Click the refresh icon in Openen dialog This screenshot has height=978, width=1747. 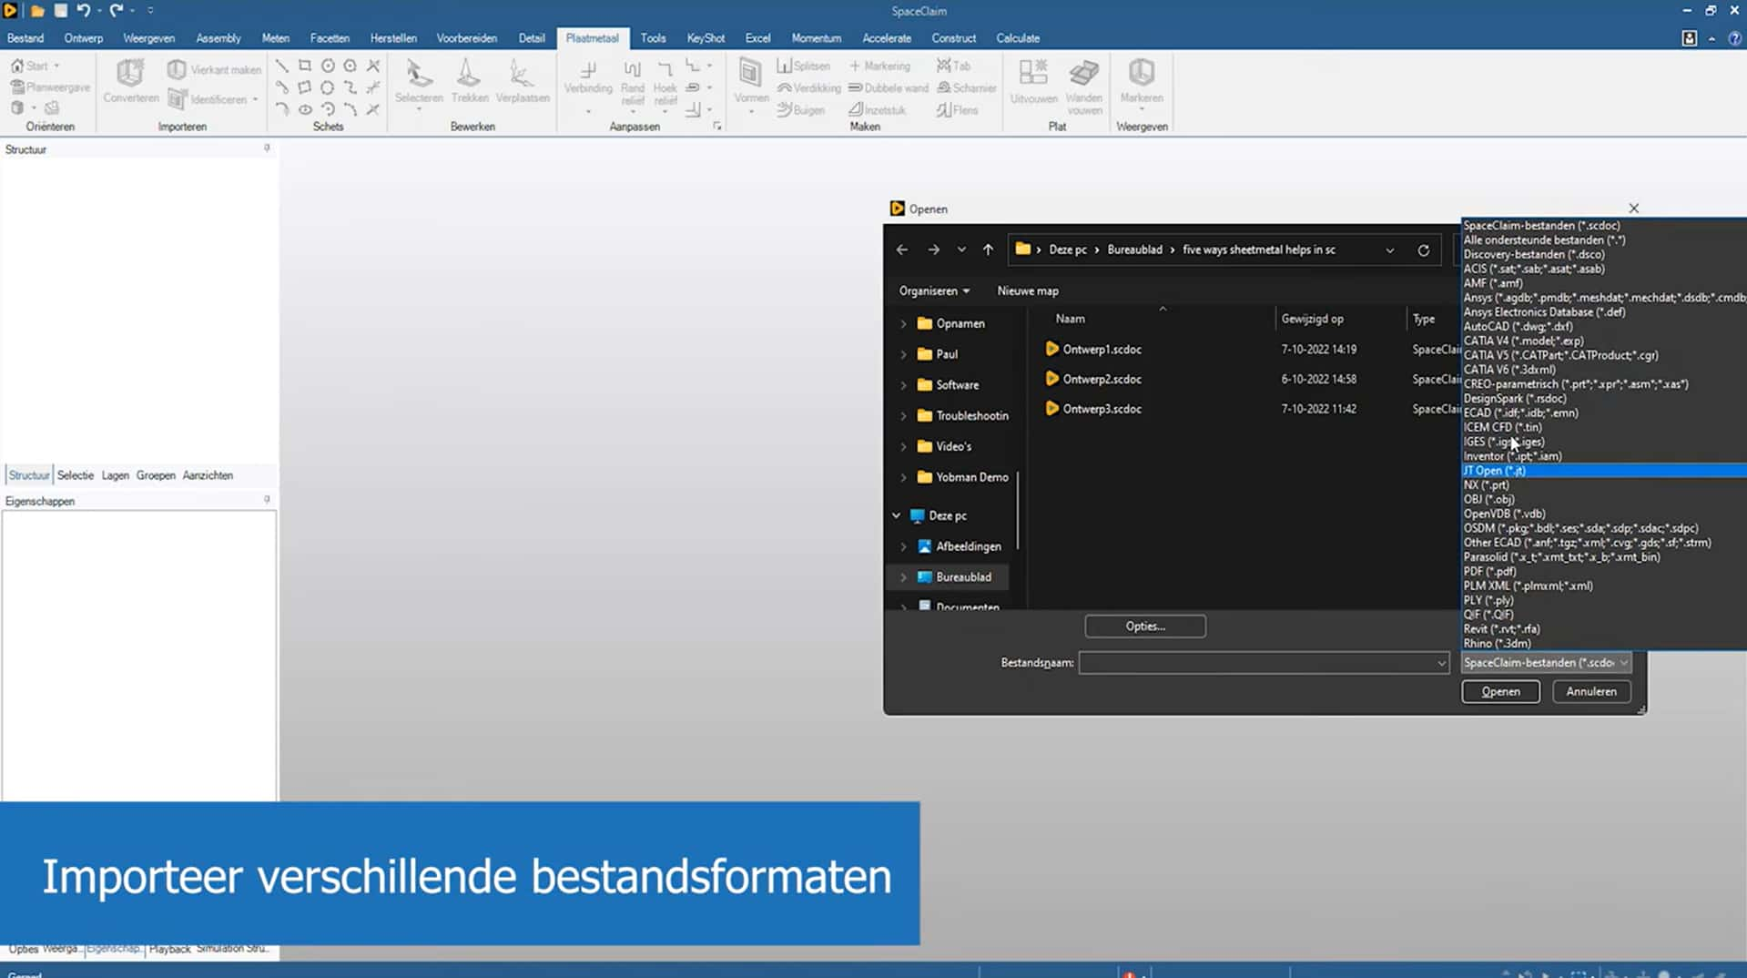click(1423, 250)
